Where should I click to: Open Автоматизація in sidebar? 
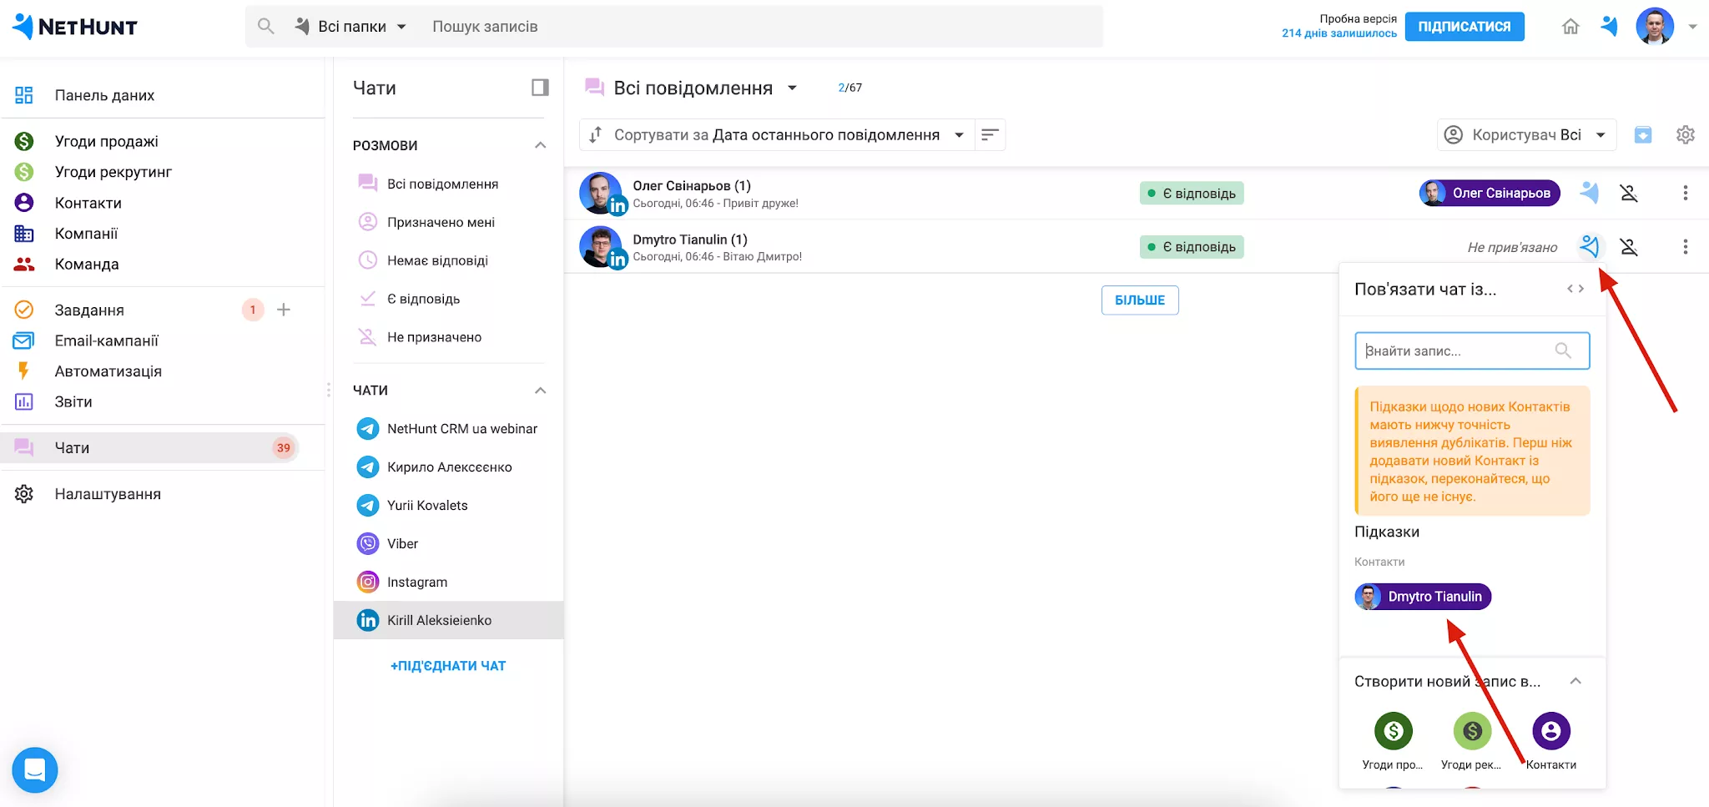click(x=108, y=371)
